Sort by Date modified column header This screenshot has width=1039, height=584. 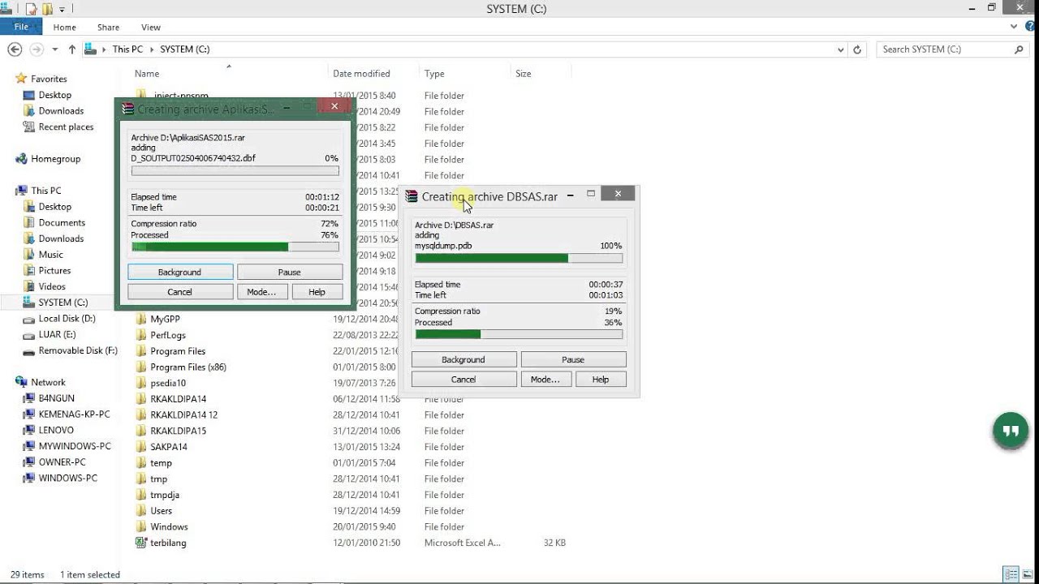click(x=361, y=74)
